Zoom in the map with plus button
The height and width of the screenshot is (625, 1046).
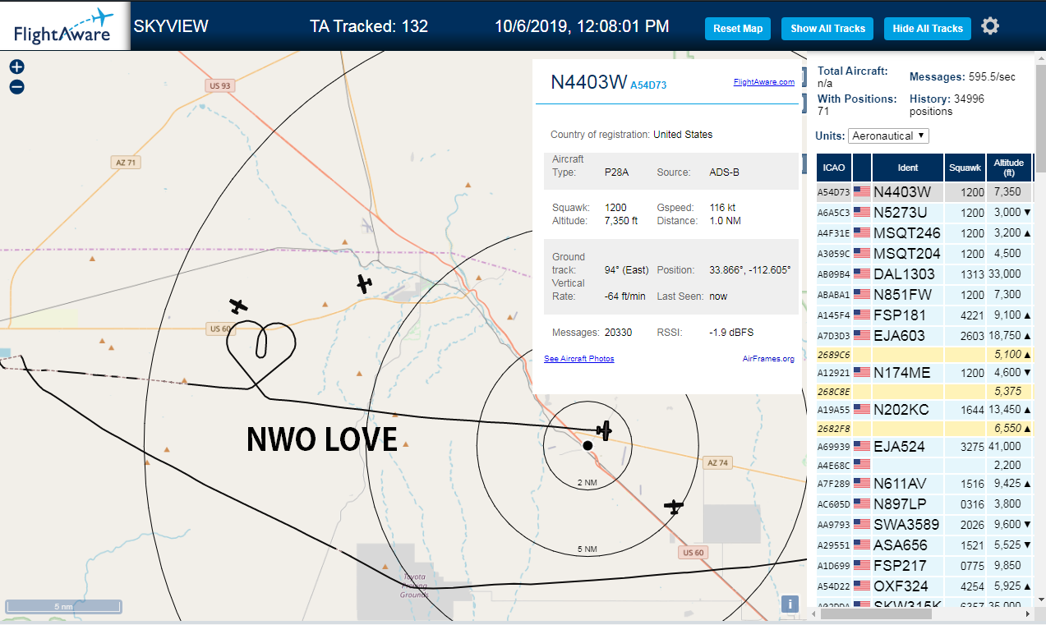tap(16, 67)
